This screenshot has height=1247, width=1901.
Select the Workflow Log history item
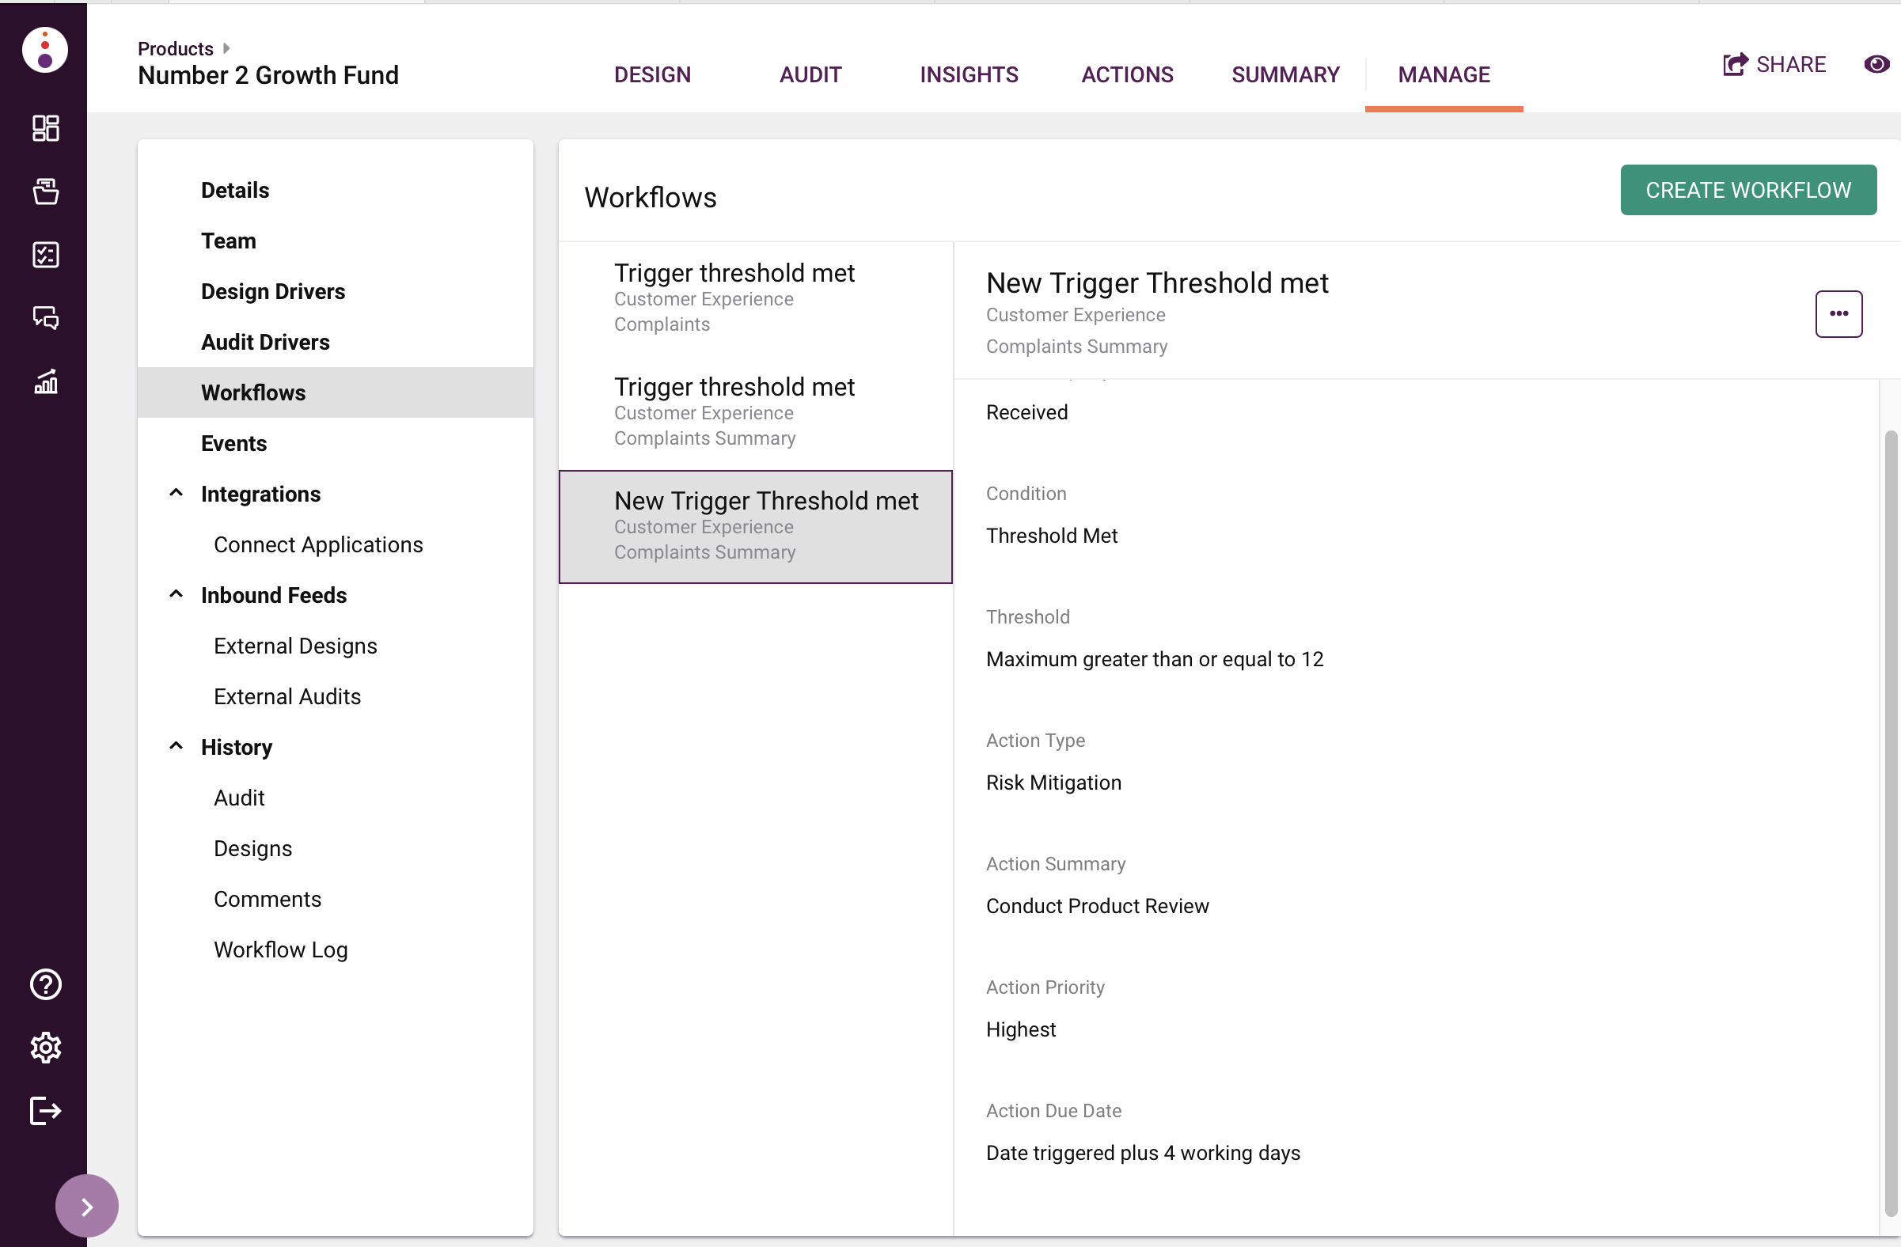281,948
